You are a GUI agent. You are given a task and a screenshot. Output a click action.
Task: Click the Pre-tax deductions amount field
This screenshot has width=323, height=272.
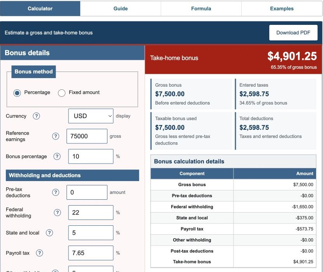(x=87, y=192)
